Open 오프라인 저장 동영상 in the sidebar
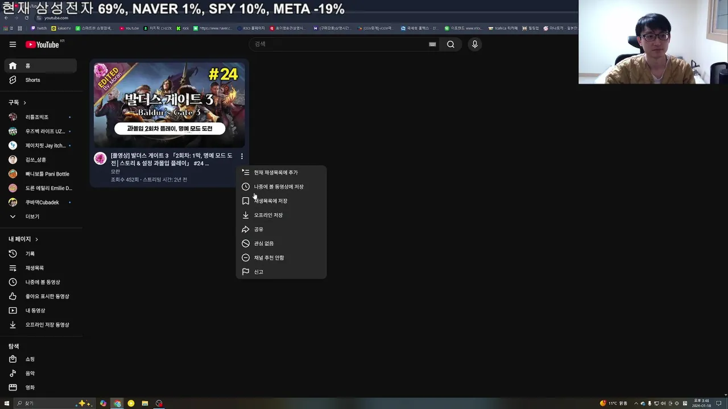 pyautogui.click(x=40, y=325)
